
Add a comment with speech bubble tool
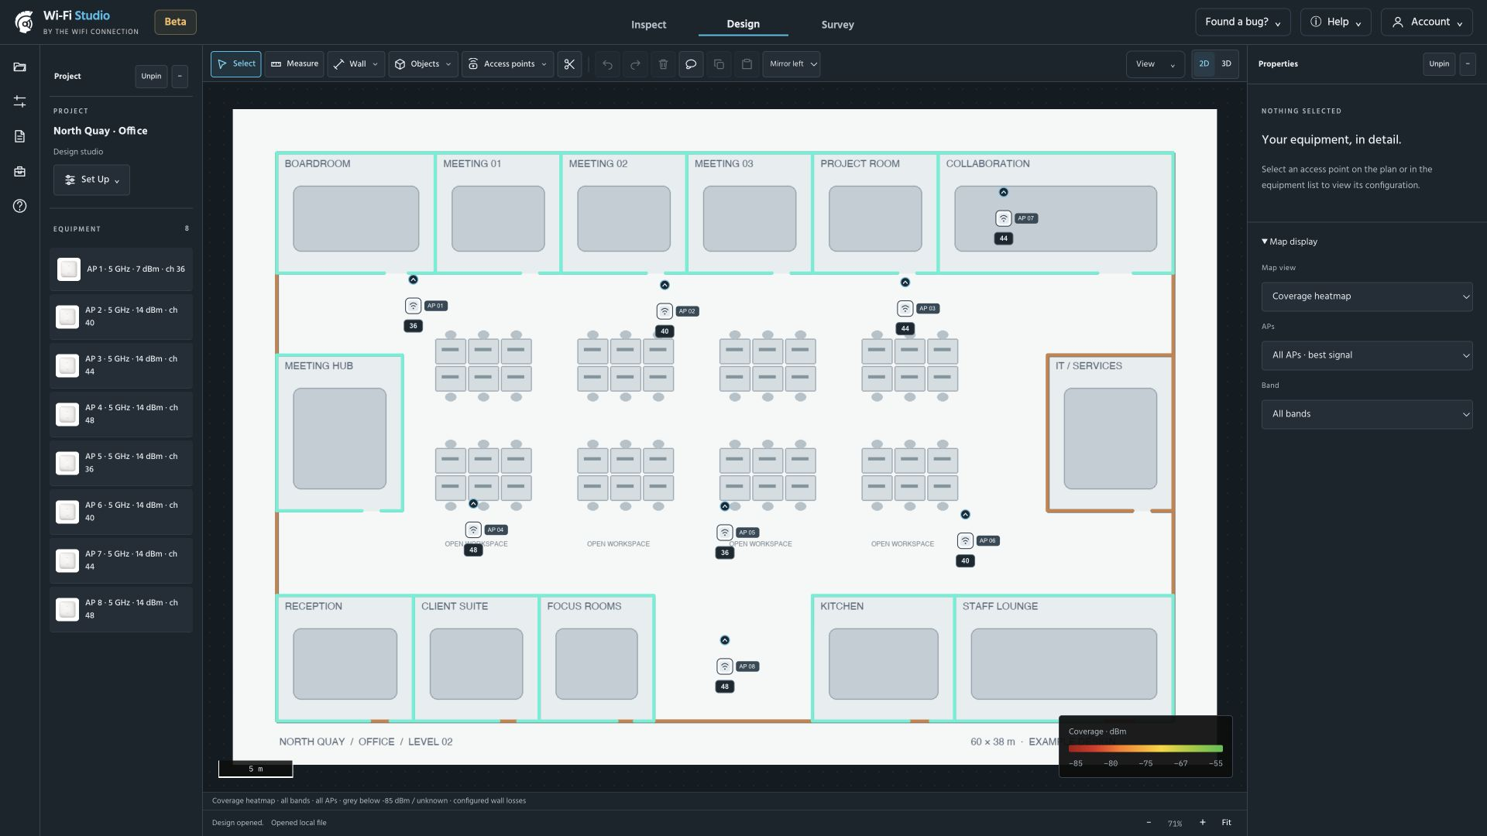tap(691, 64)
